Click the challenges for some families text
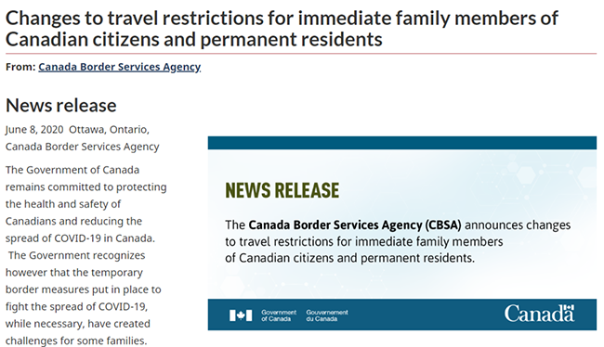604x347 pixels. [x=76, y=341]
